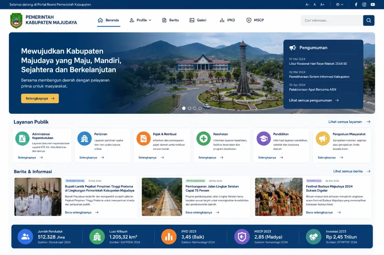The image size is (384, 255).
Task: Open the YouTube icon in top bar
Action: pos(373,5)
